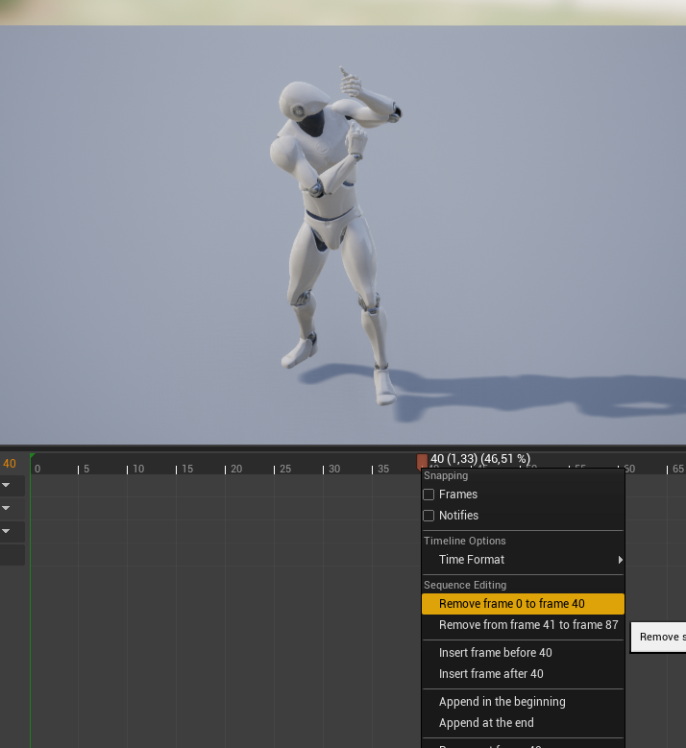This screenshot has height=748, width=686.
Task: Click frame 20 label on timeline ruler
Action: pos(236,469)
